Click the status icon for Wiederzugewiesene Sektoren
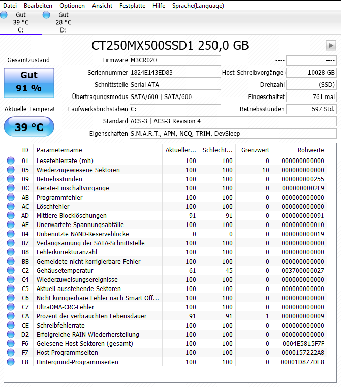This screenshot has height=387, width=341. (x=11, y=170)
